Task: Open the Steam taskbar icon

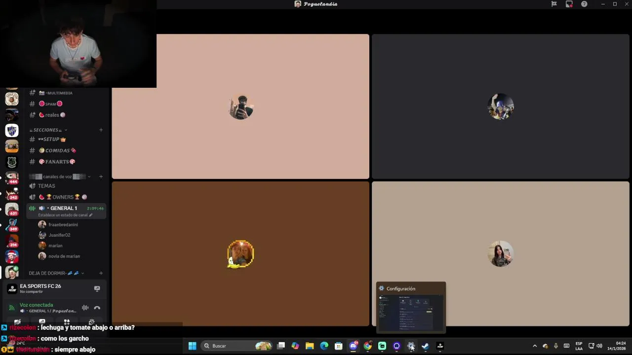Action: pos(425,346)
